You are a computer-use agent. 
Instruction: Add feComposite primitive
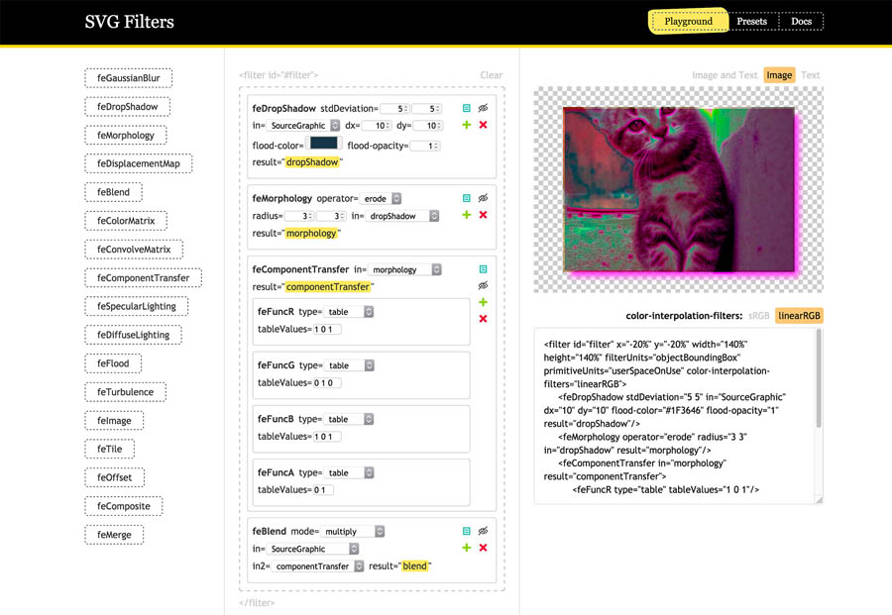point(124,506)
